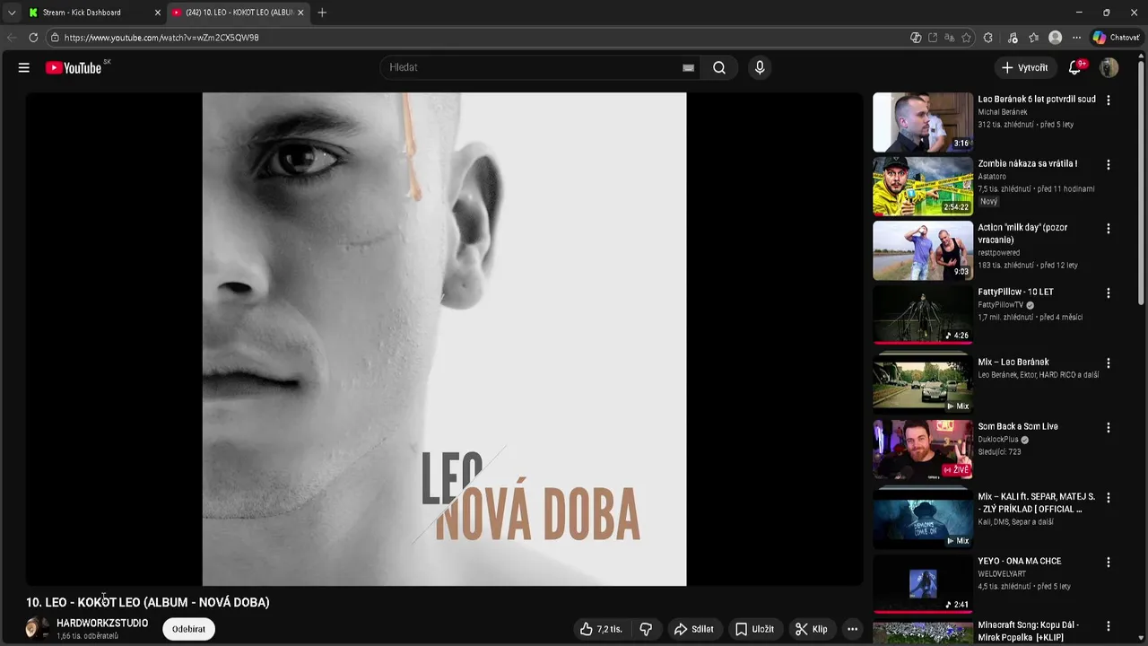
Task: Open Zombie nákaza sa vrátila thumbnail
Action: (923, 187)
